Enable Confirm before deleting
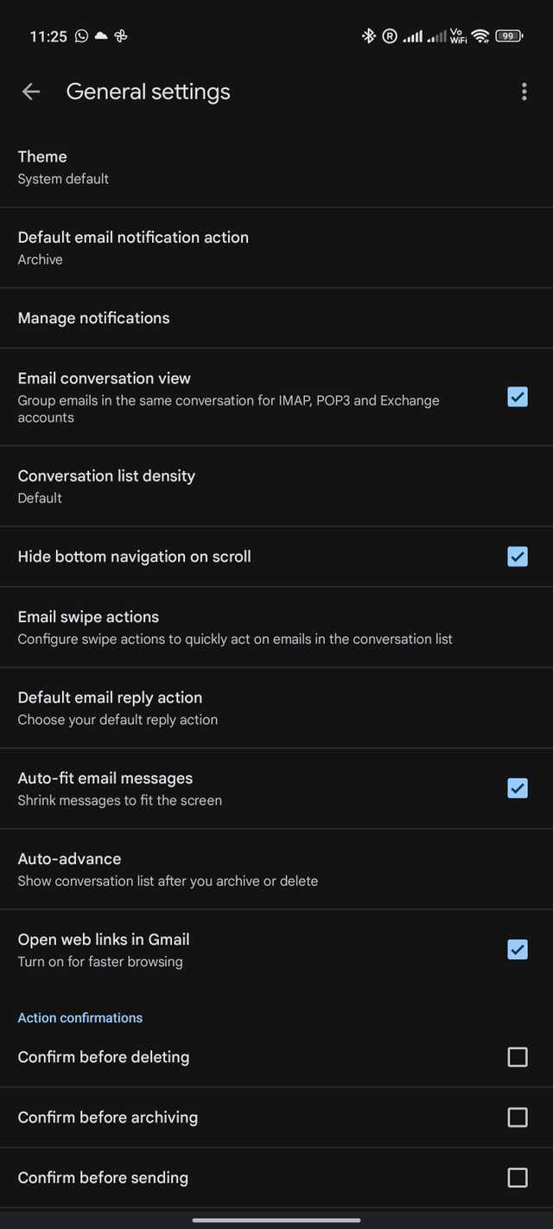The width and height of the screenshot is (553, 1229). pos(518,1057)
